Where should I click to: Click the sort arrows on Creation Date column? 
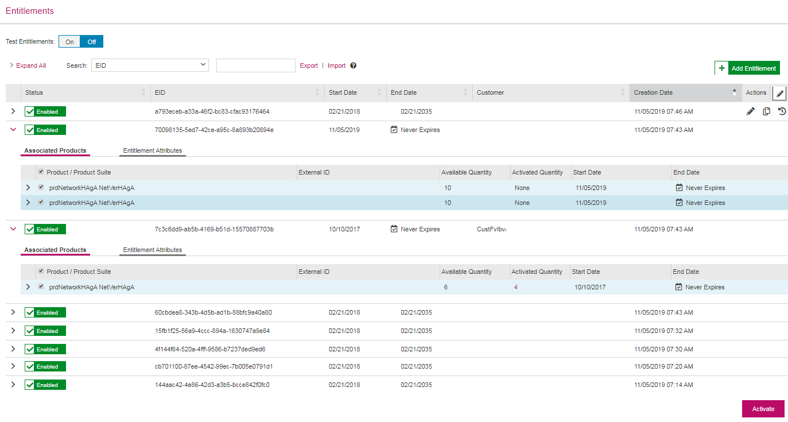click(734, 92)
